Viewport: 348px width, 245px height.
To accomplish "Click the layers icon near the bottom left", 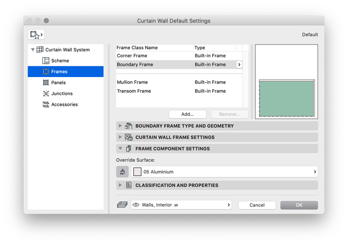I will pos(122,205).
